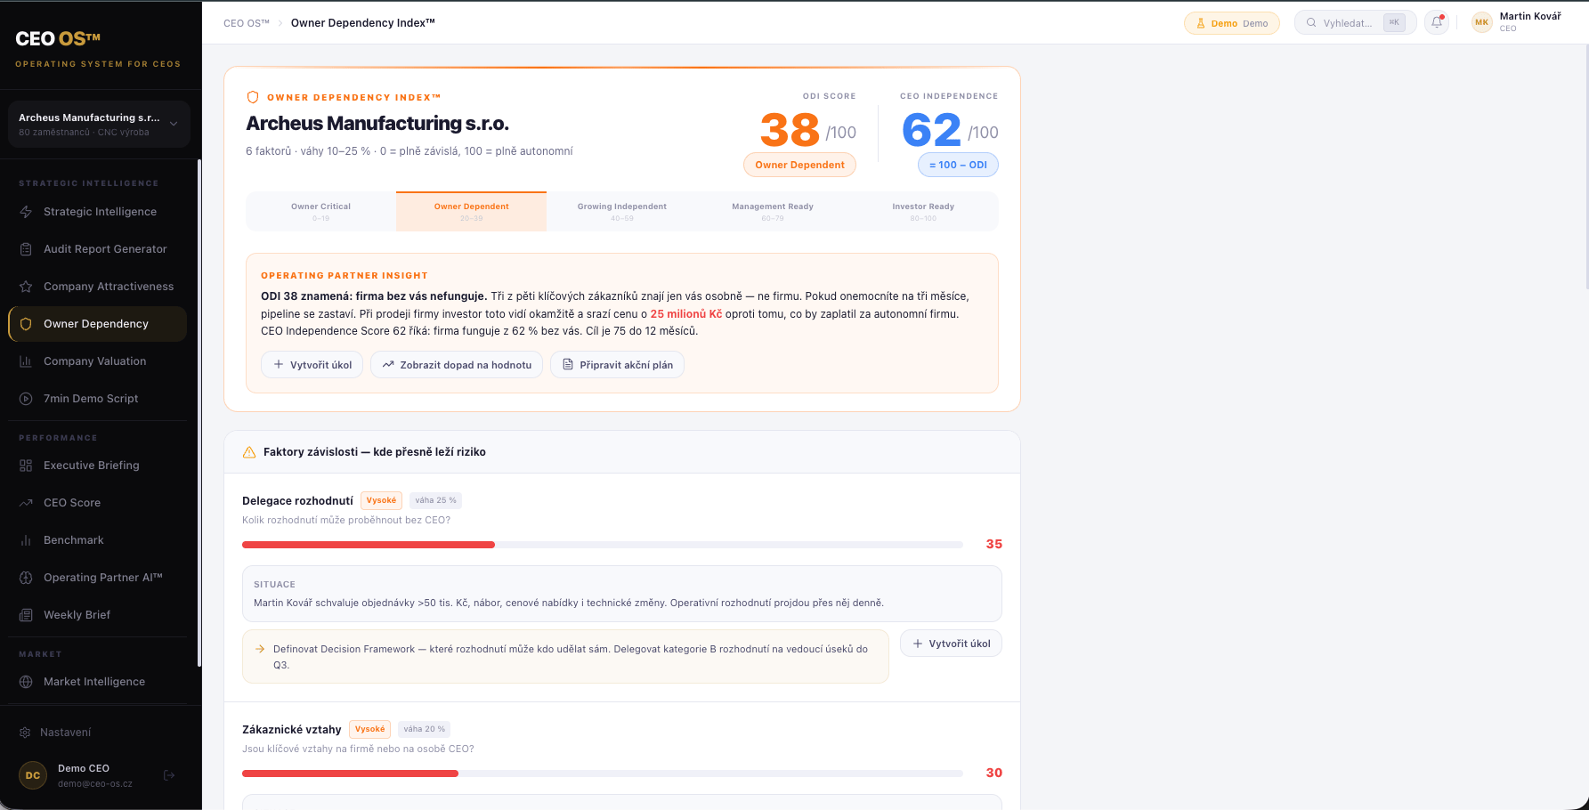
Task: Open Audit Report Generator page
Action: (98, 249)
